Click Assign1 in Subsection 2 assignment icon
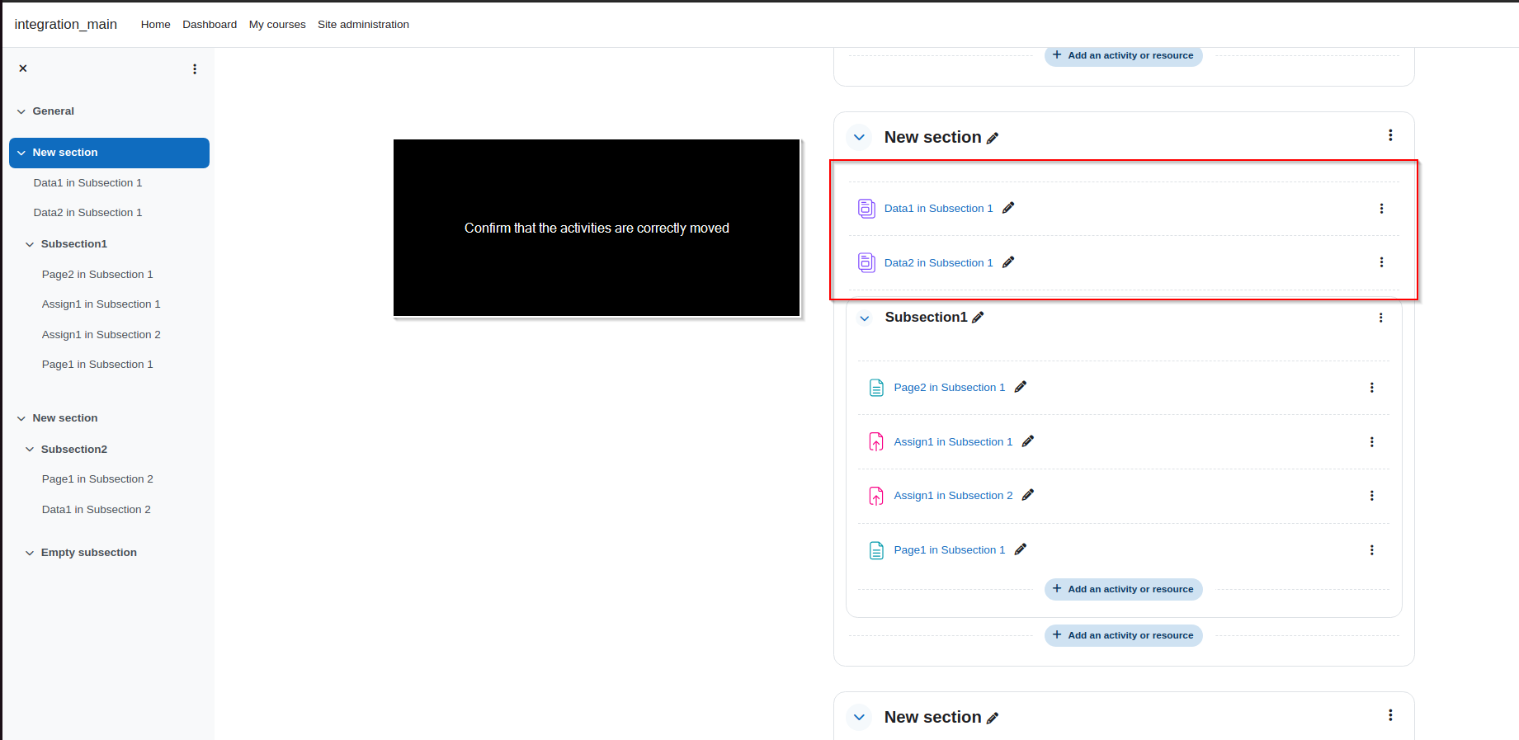This screenshot has height=740, width=1519. point(876,496)
